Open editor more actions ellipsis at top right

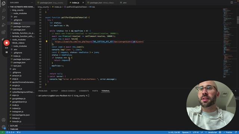236,3
